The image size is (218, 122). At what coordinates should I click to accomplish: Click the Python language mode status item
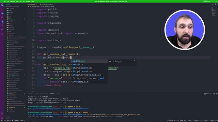coord(190,121)
